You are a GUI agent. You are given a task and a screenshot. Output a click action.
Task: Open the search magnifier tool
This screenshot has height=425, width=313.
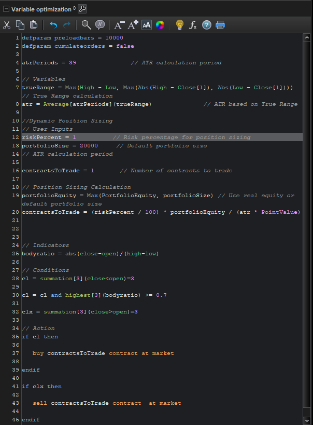(87, 25)
